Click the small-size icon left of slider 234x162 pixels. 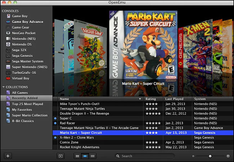click(x=193, y=156)
